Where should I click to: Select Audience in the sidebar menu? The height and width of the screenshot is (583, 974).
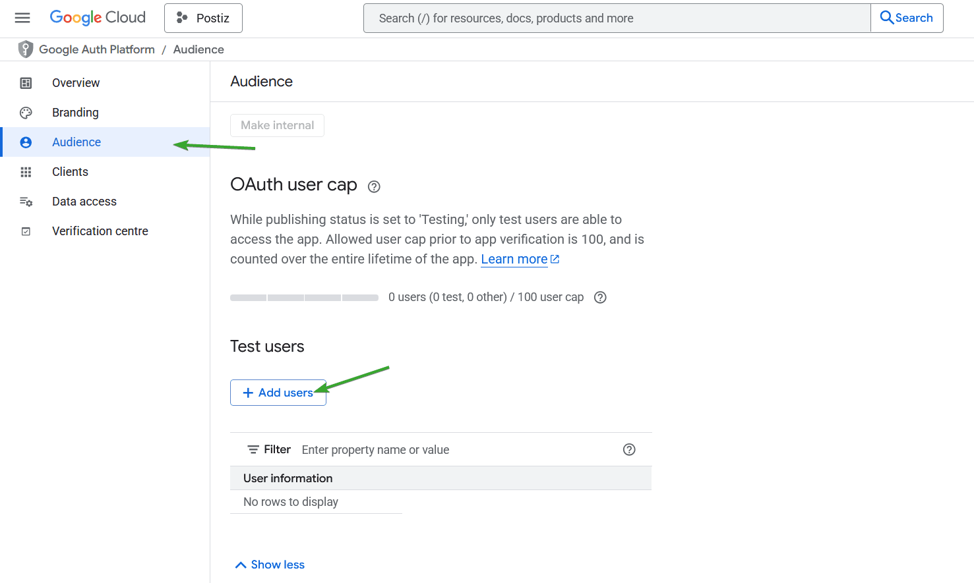click(x=76, y=142)
